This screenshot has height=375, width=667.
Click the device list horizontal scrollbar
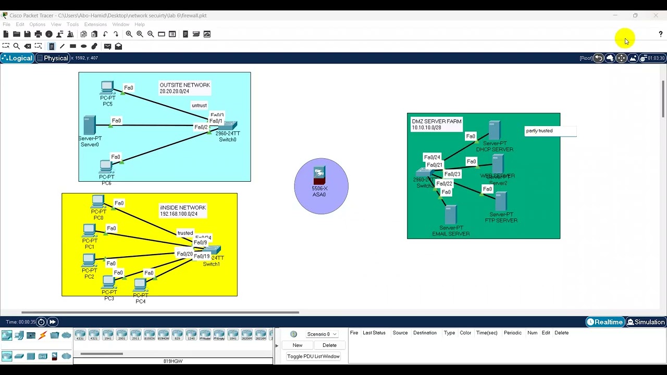pos(102,354)
